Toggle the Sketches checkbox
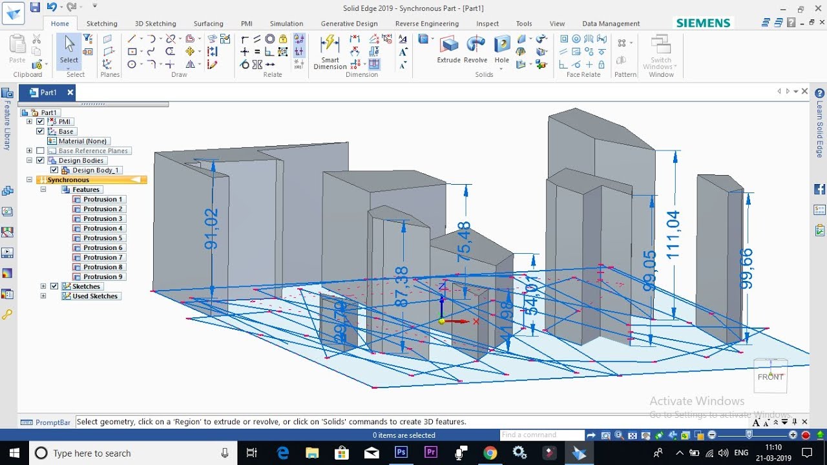This screenshot has height=465, width=827. pyautogui.click(x=54, y=286)
